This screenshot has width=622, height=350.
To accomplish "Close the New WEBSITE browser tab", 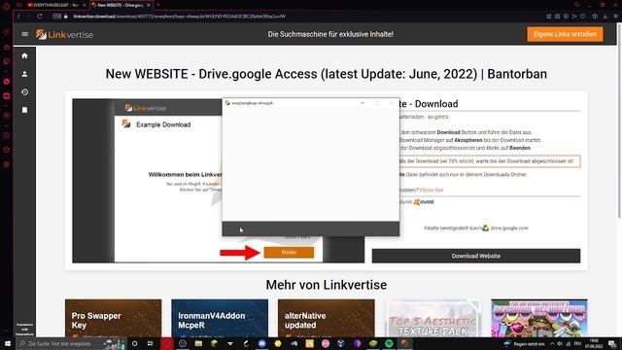I will tap(149, 5).
